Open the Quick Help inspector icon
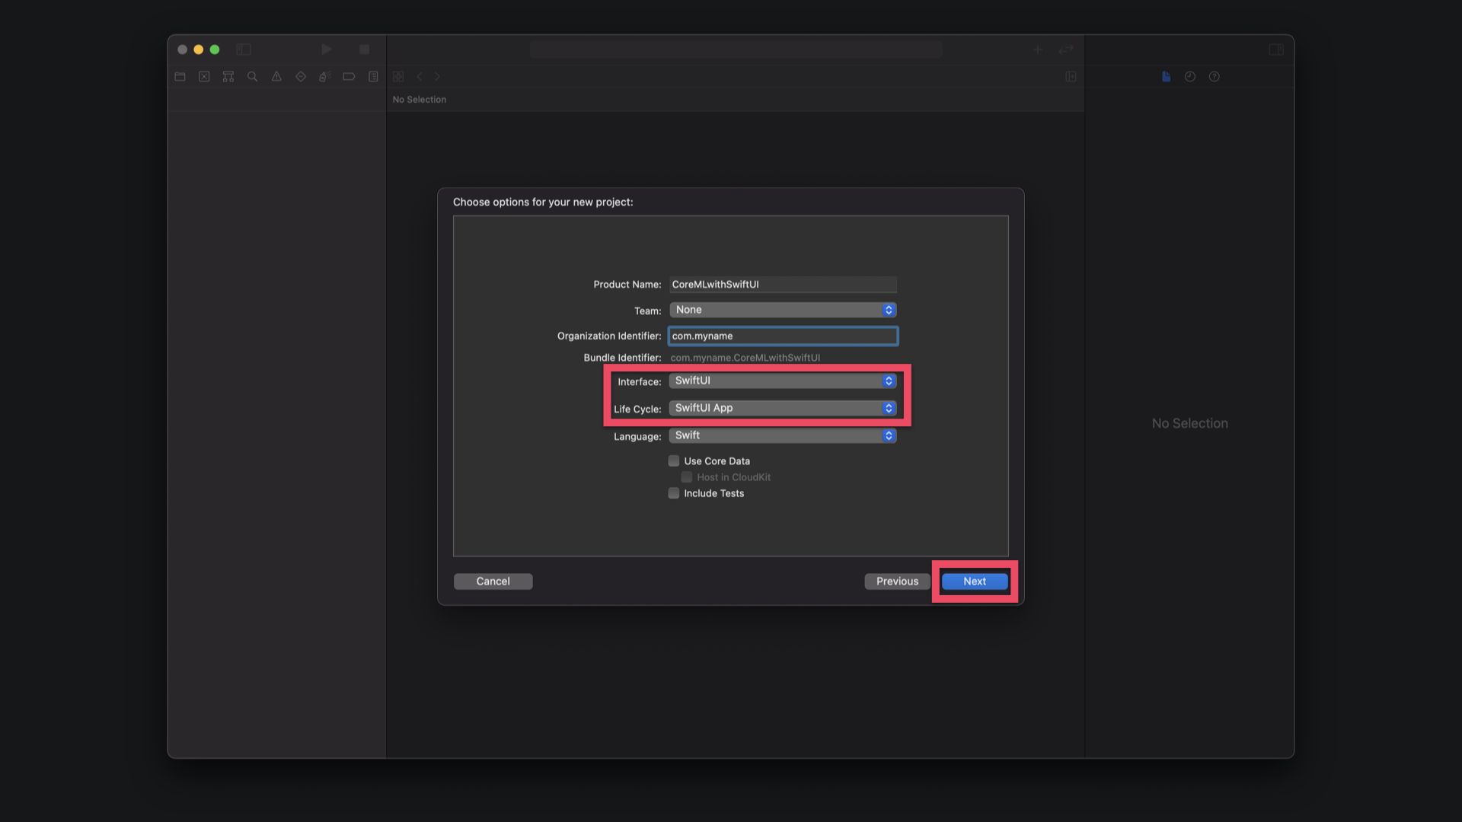Viewport: 1462px width, 822px height. click(1215, 77)
